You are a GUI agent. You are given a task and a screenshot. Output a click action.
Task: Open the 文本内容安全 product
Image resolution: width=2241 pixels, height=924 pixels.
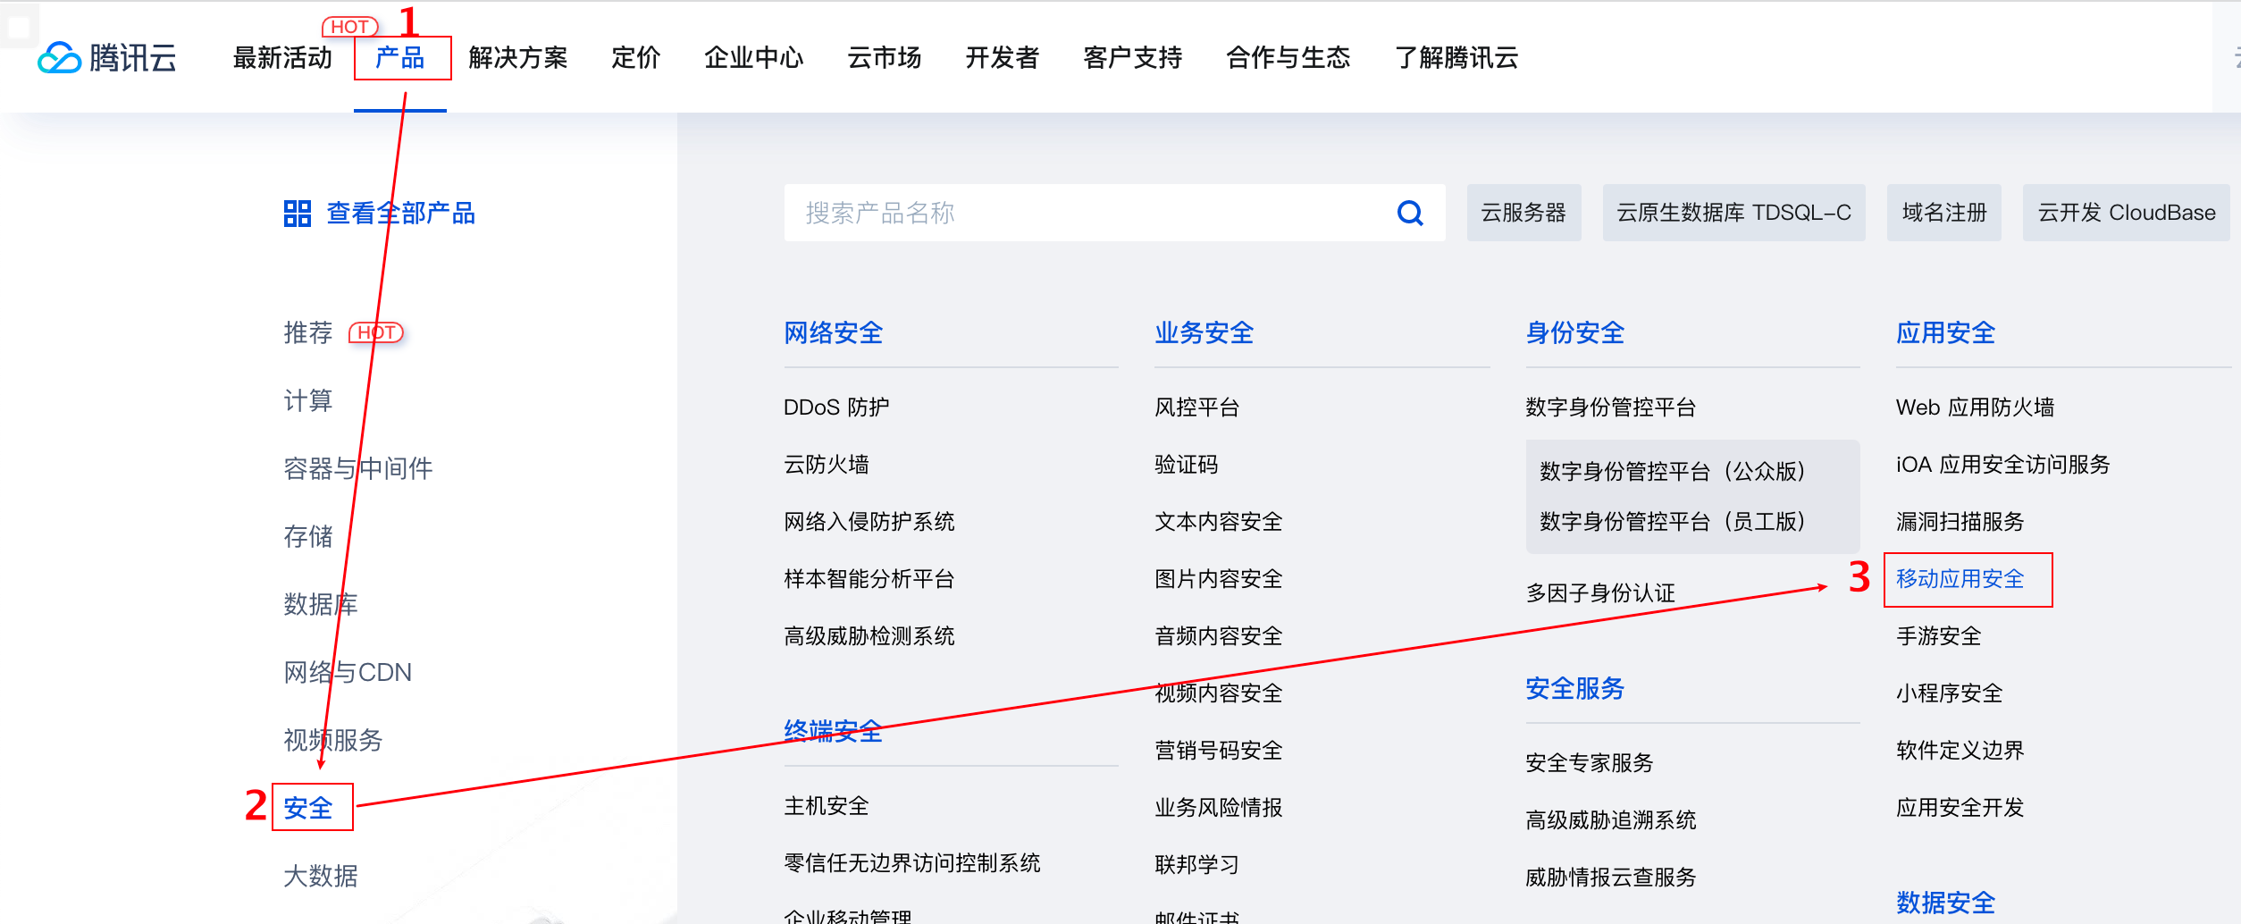point(1219,522)
